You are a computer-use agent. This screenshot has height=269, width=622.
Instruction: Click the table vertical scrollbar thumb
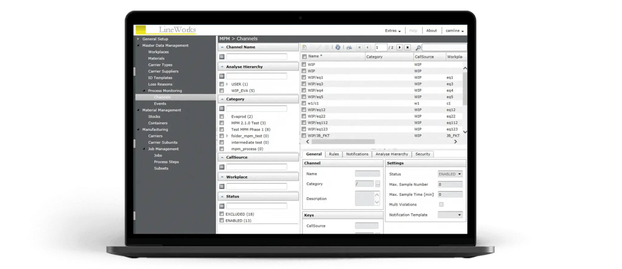click(x=465, y=89)
